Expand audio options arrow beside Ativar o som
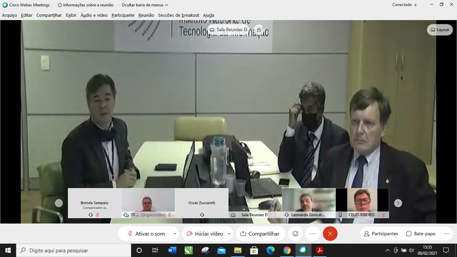 click(175, 234)
